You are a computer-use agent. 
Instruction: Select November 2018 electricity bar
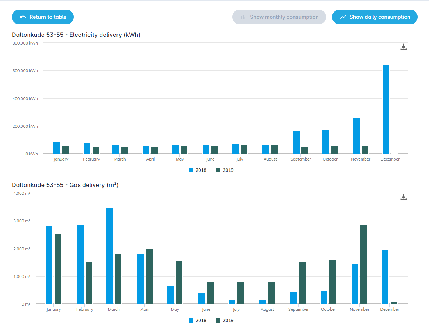[356, 136]
